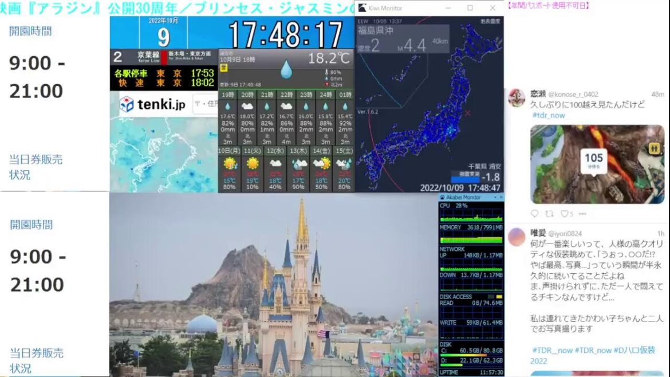The width and height of the screenshot is (670, 377).
Task: Click the @konose_r_0402 username
Action: click(573, 95)
